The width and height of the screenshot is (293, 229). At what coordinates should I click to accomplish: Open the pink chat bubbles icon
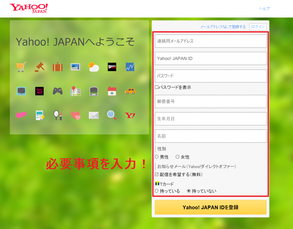pos(21,115)
